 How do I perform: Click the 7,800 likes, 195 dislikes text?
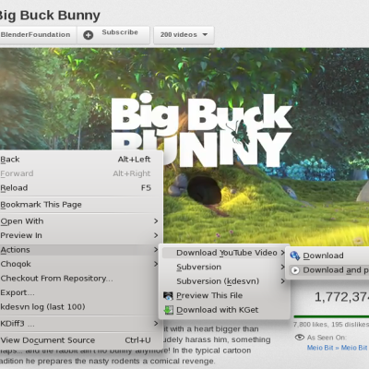click(x=331, y=325)
